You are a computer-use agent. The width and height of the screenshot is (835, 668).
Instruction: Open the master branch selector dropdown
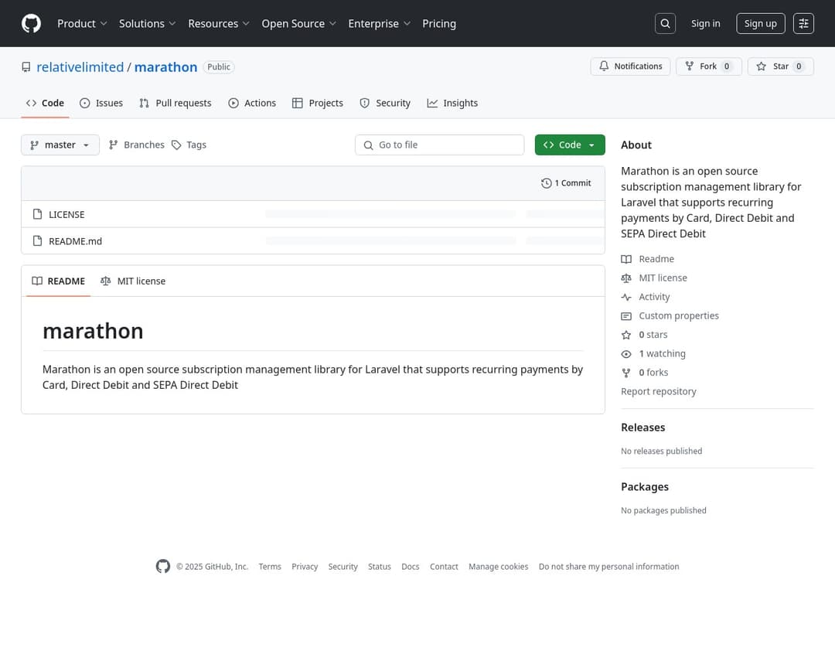(60, 145)
